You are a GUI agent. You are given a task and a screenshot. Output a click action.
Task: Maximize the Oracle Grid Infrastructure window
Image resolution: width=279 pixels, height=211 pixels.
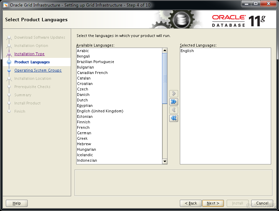point(256,3)
